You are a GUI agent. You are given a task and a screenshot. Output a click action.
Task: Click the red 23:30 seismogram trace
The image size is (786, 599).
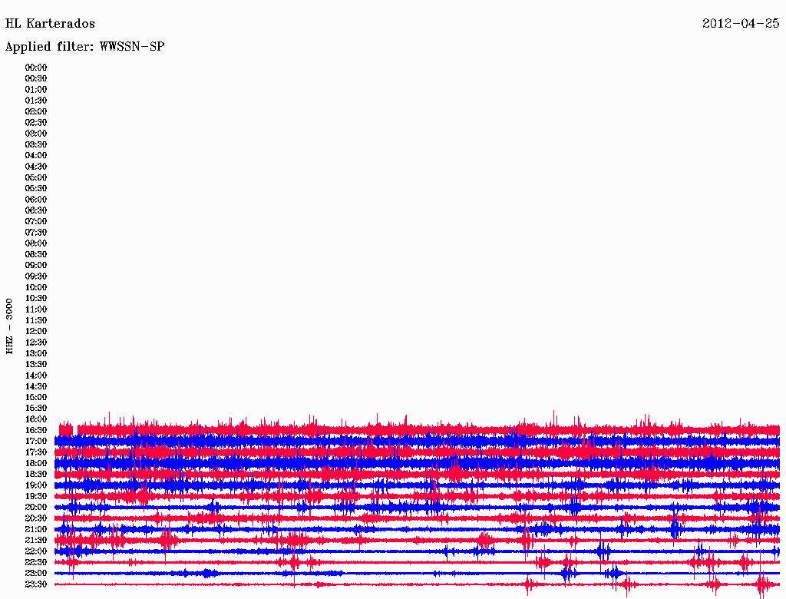click(x=417, y=584)
